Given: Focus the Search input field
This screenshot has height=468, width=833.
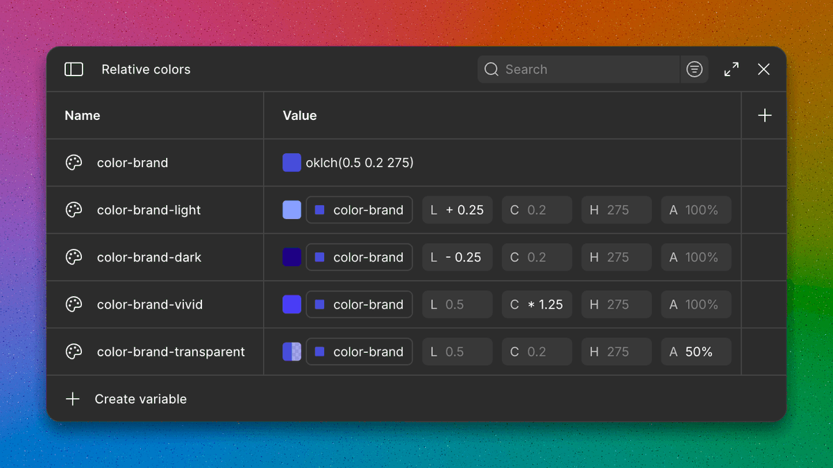Looking at the screenshot, I should tap(578, 69).
